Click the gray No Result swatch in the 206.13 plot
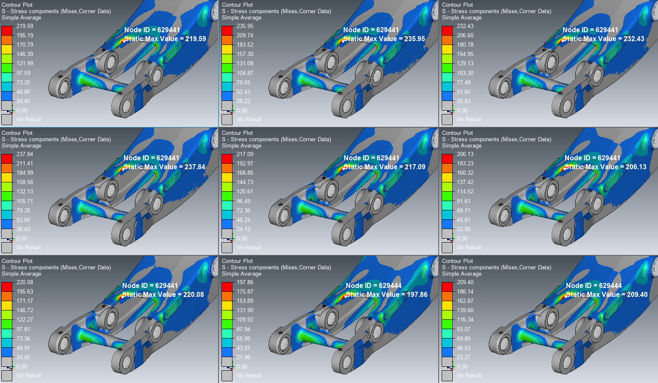Image resolution: width=658 pixels, height=383 pixels. [x=447, y=247]
